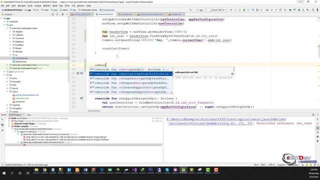Select HomeActivity in the project tree
320x180 pixels.
(21, 58)
